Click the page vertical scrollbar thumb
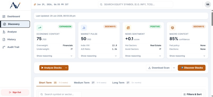 (x=212, y=19)
